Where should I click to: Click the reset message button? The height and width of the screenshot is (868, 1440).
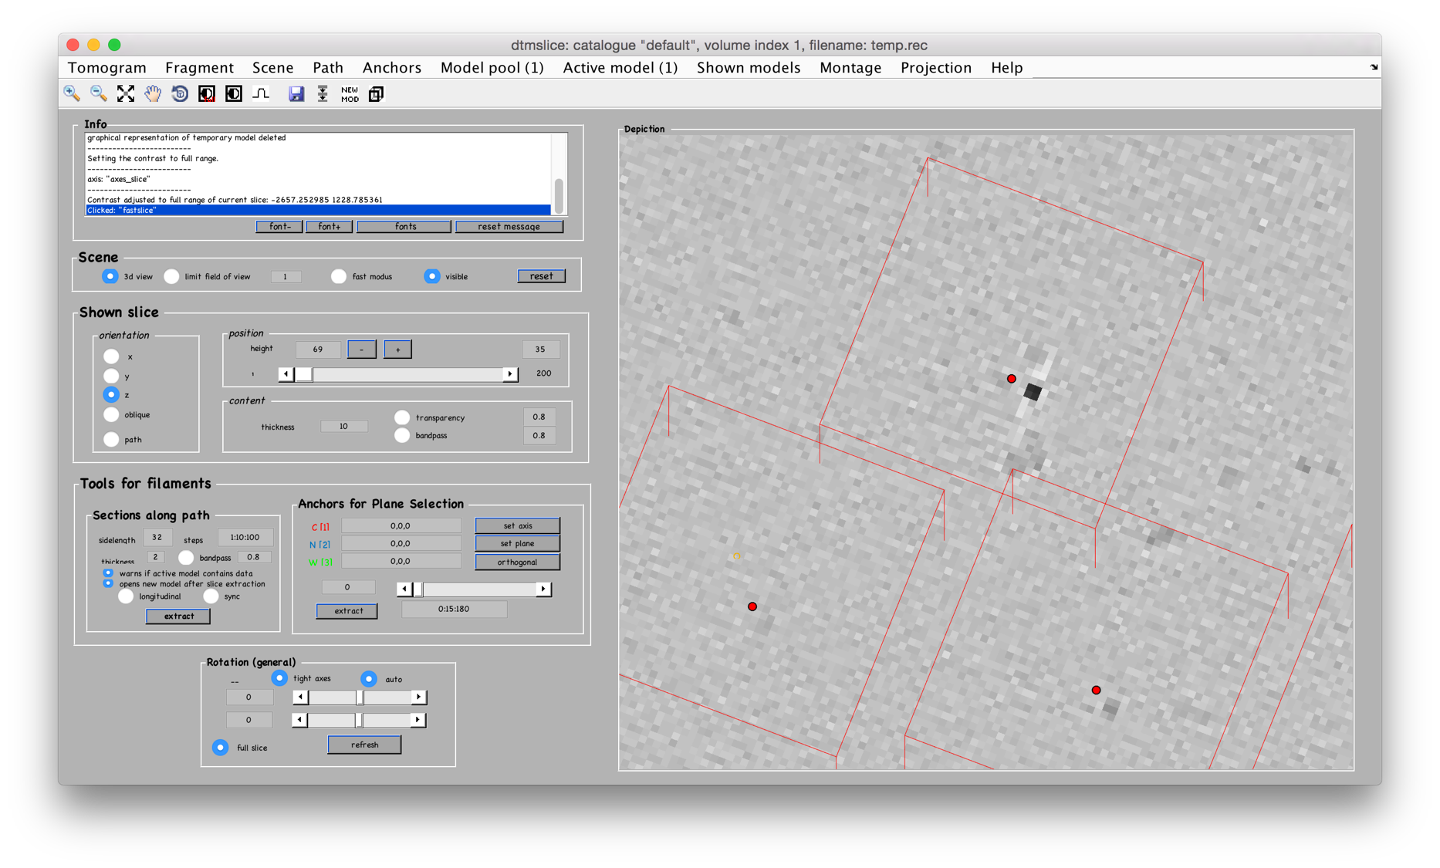pyautogui.click(x=509, y=227)
